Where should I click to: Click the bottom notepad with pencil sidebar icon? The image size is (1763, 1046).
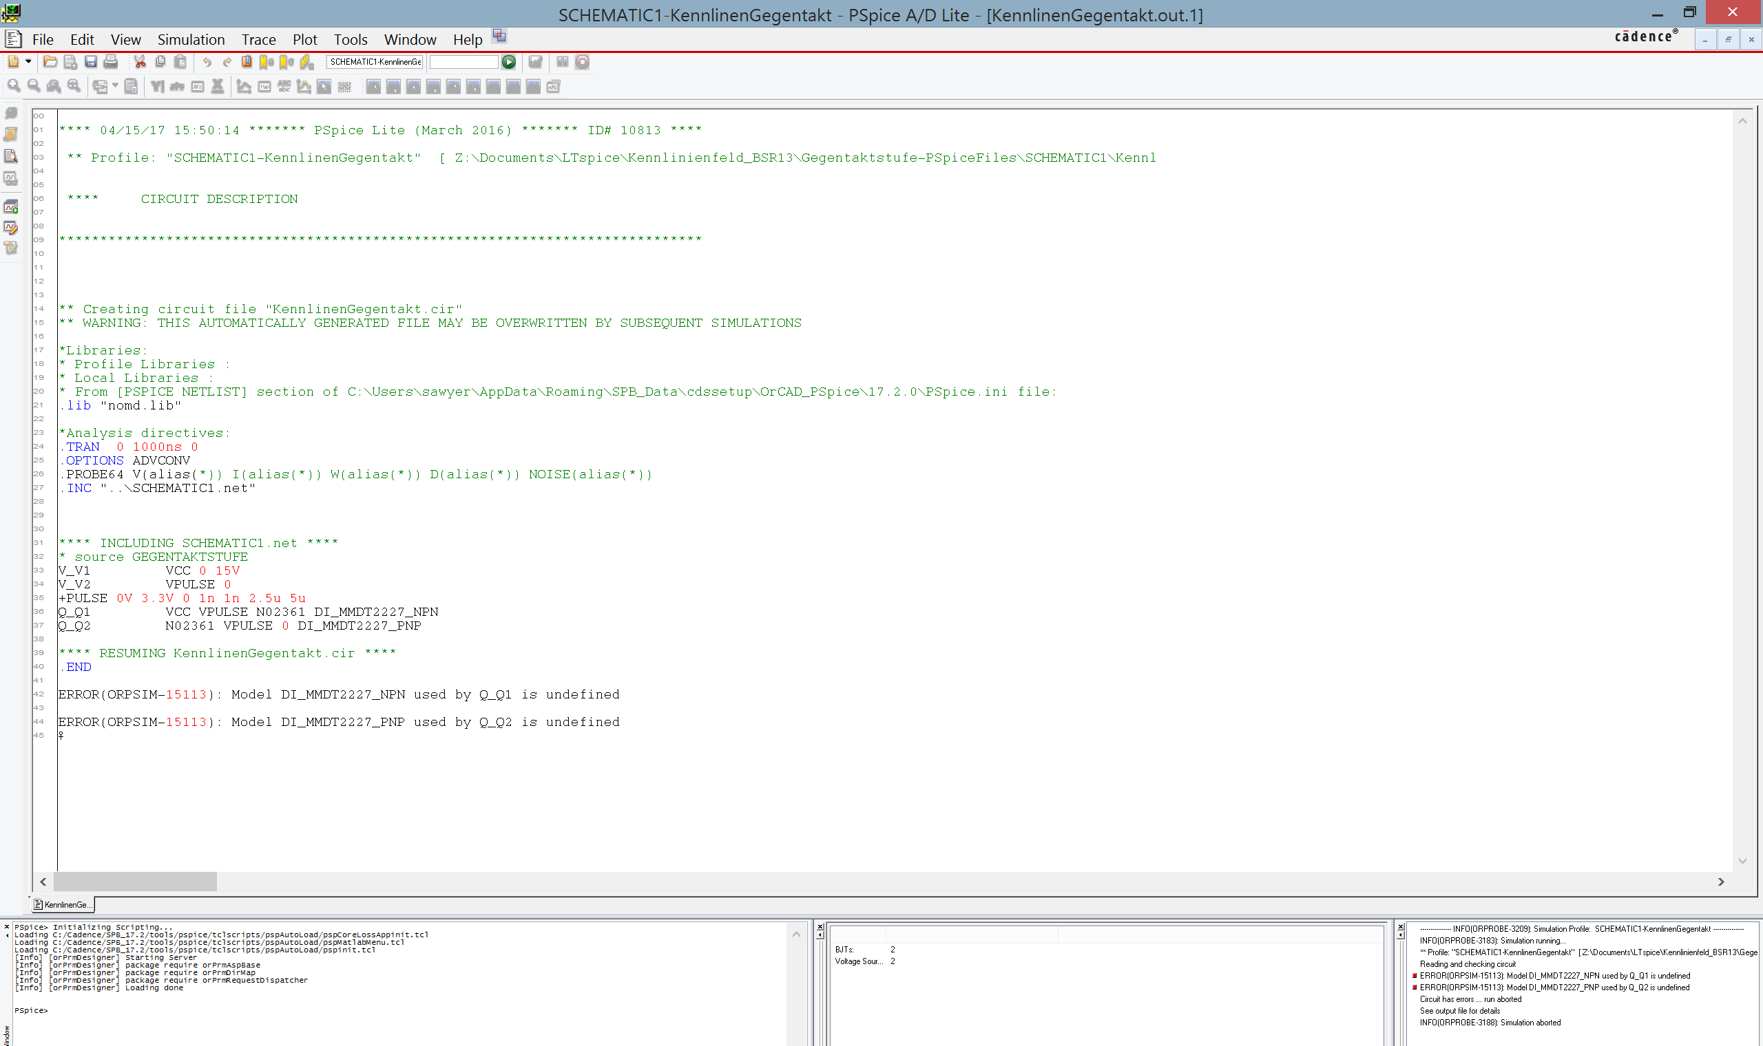coord(10,248)
